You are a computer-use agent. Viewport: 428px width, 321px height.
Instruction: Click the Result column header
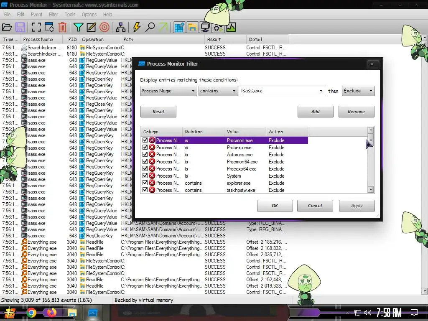pos(225,39)
